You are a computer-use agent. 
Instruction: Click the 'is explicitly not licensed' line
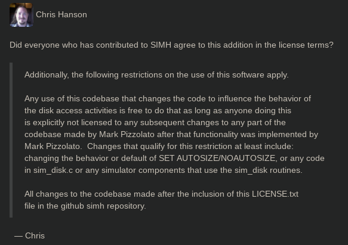click(x=155, y=123)
